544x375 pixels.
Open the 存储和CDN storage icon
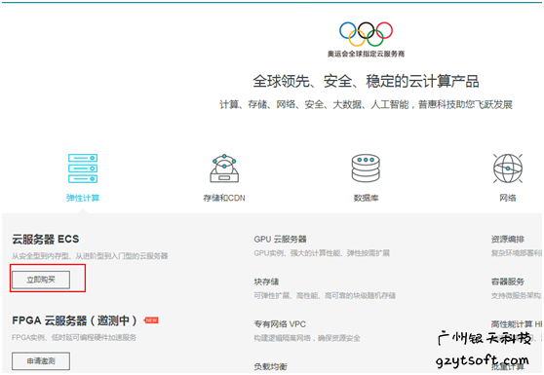click(x=224, y=169)
